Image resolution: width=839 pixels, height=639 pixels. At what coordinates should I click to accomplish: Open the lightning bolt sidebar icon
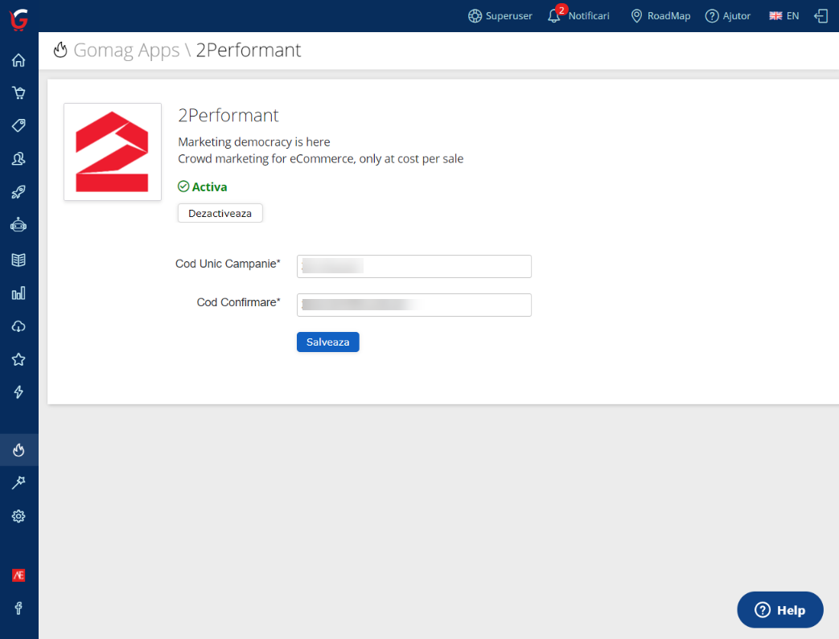coord(19,392)
